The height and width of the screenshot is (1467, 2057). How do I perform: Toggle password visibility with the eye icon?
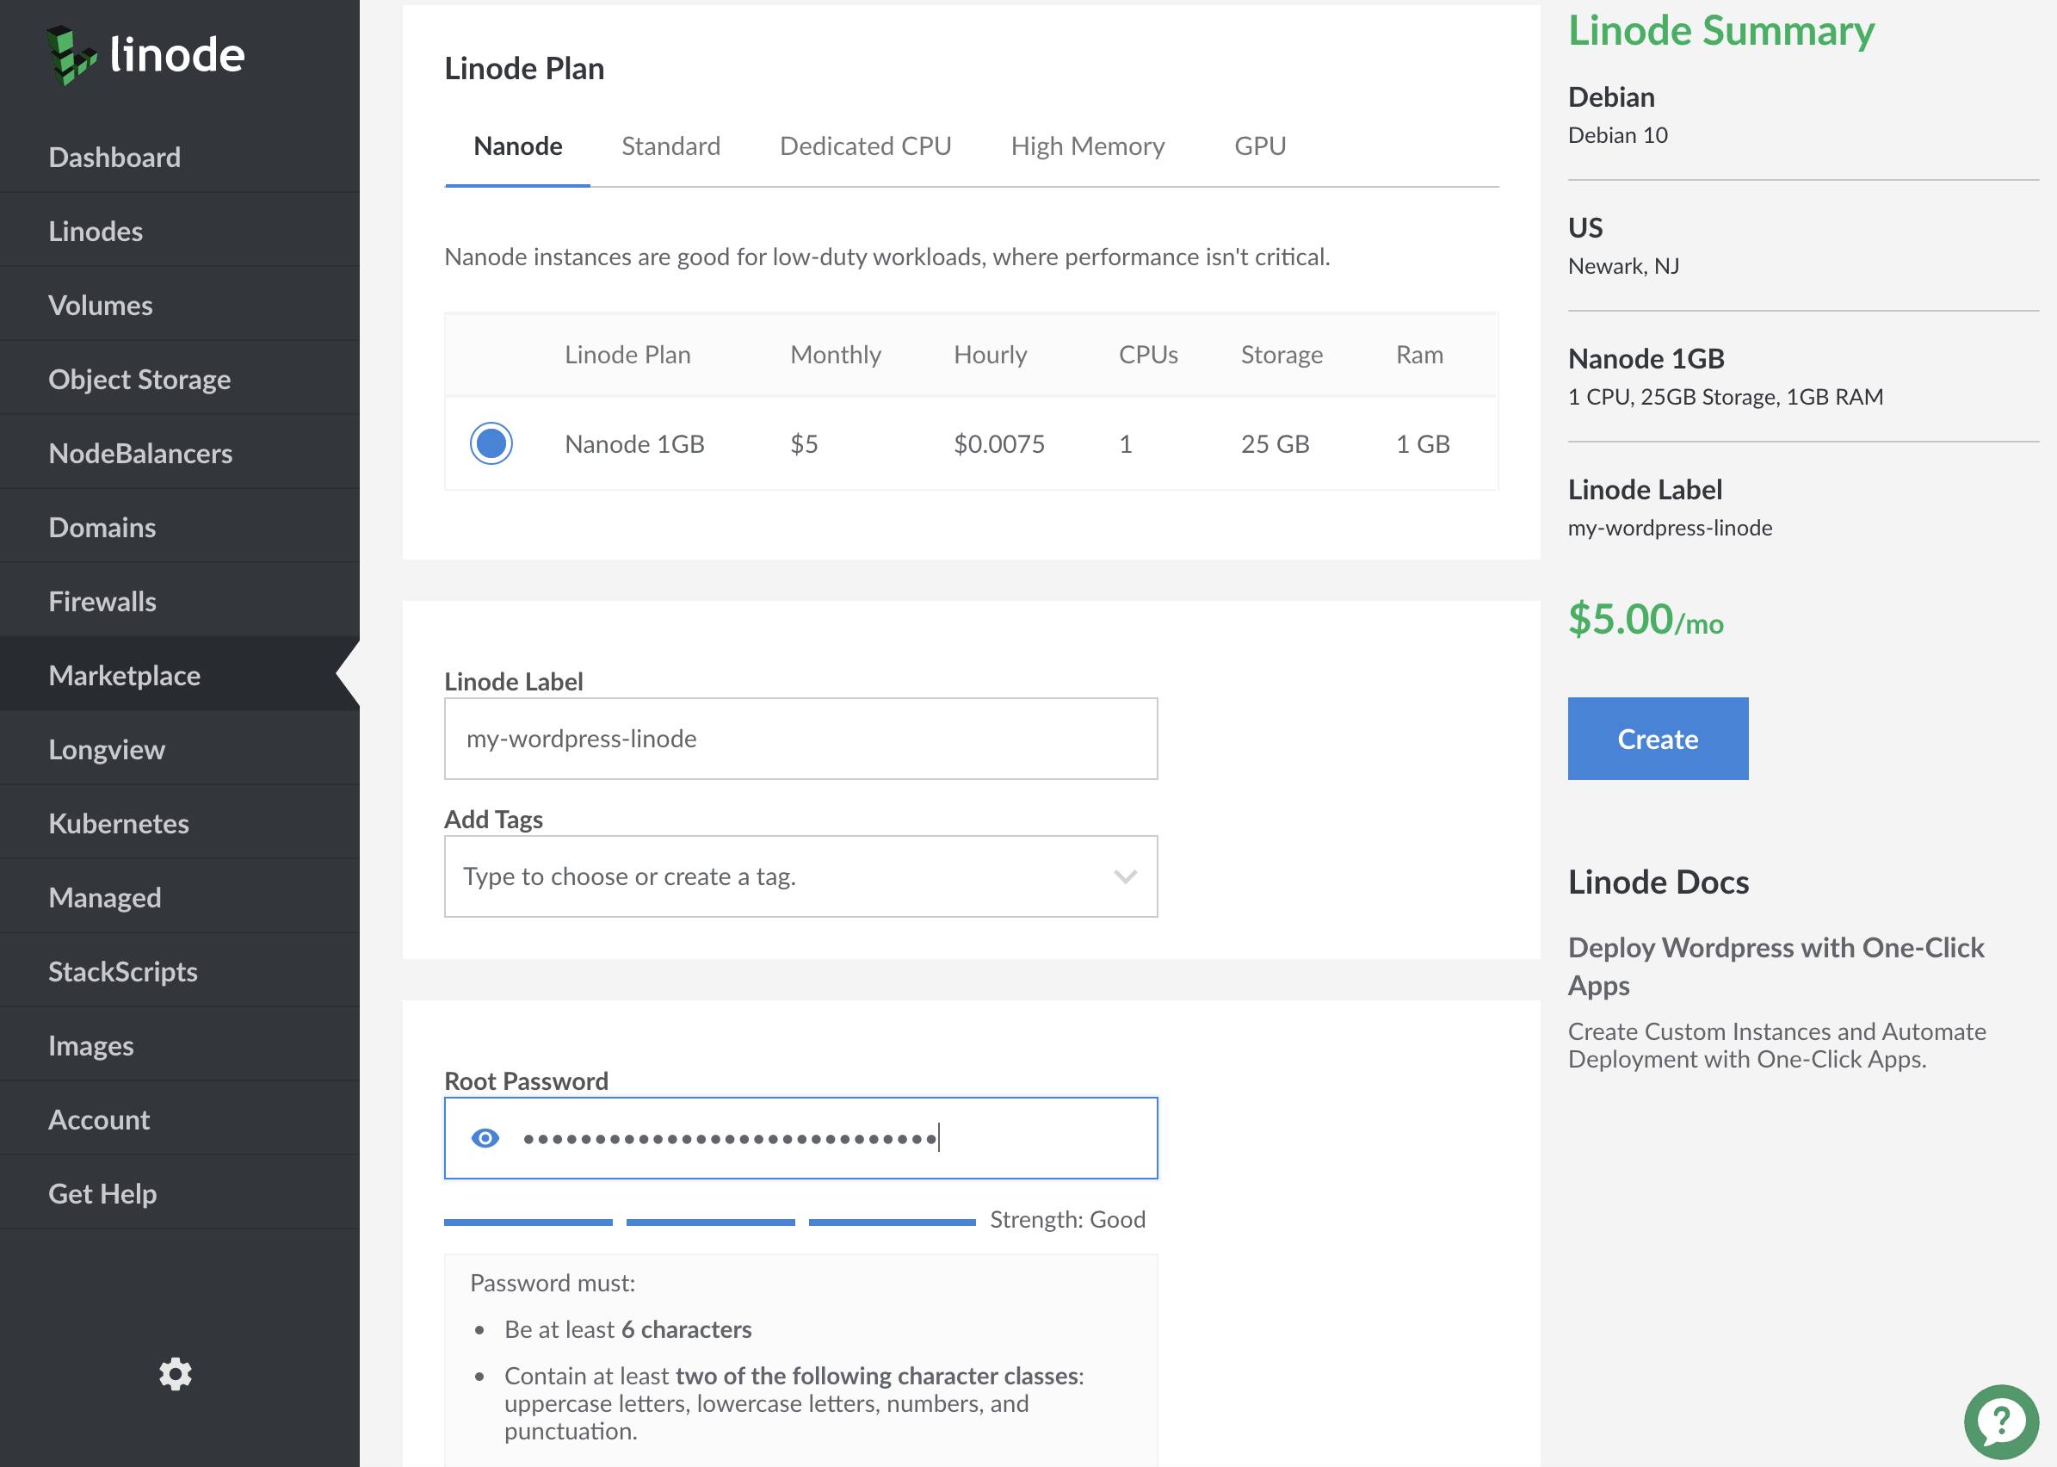click(x=485, y=1138)
